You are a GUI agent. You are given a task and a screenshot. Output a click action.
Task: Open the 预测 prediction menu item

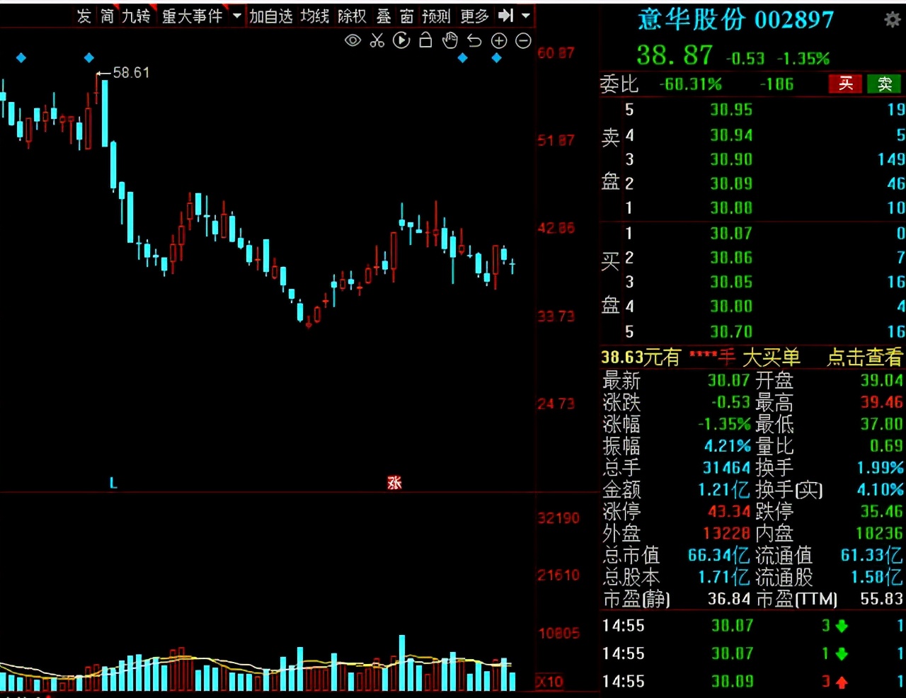click(x=435, y=16)
